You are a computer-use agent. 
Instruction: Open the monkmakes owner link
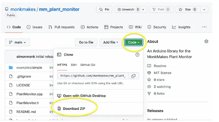tap(24, 9)
